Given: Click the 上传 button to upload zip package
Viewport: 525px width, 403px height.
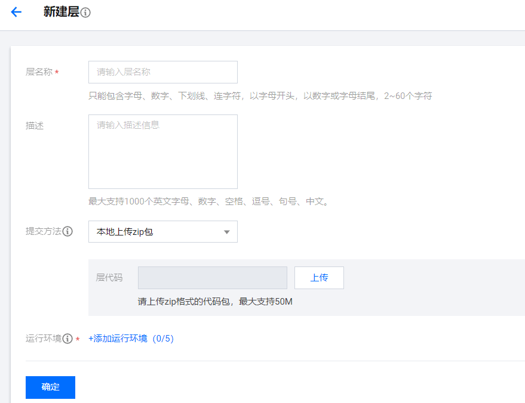Looking at the screenshot, I should point(319,277).
